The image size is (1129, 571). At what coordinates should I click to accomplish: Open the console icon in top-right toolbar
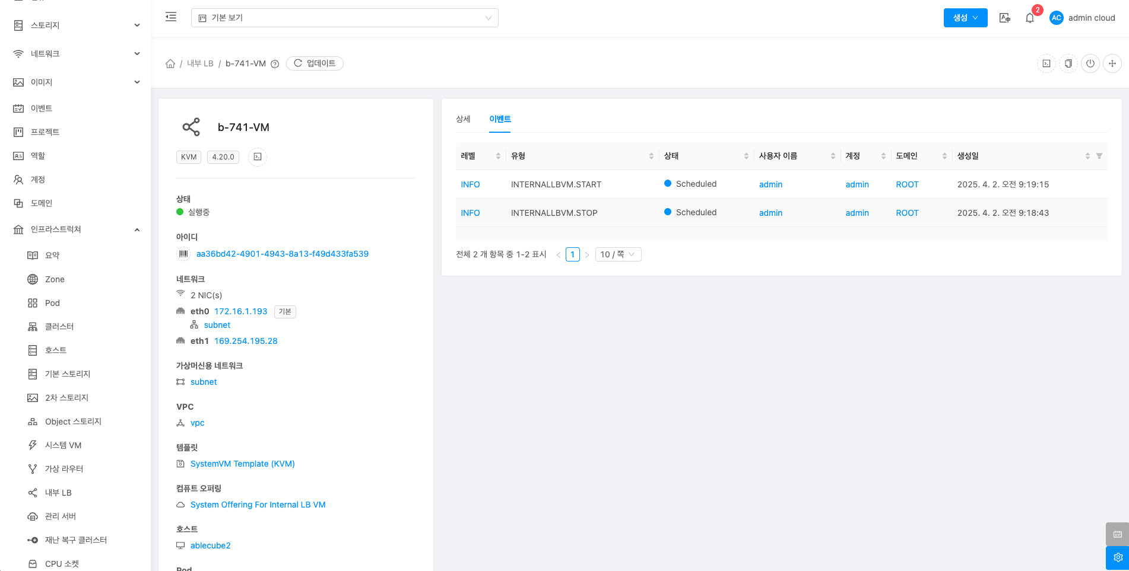(x=1046, y=63)
